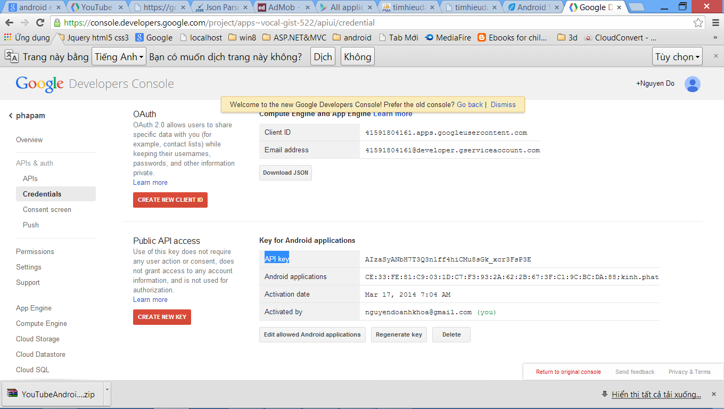Image resolution: width=724 pixels, height=409 pixels.
Task: Click the secure lock icon in address bar
Action: pos(57,23)
